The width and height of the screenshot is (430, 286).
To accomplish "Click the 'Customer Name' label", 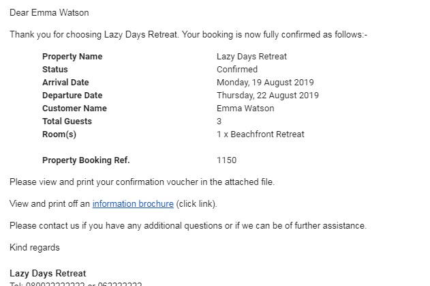I will [x=74, y=108].
